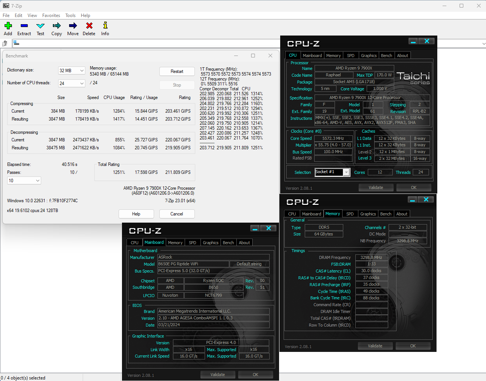Click OK in CPU-Z Memory window
486x381 pixels.
coord(413,346)
